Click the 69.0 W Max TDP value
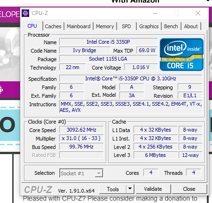The width and height of the screenshot is (212, 203). pyautogui.click(x=147, y=50)
